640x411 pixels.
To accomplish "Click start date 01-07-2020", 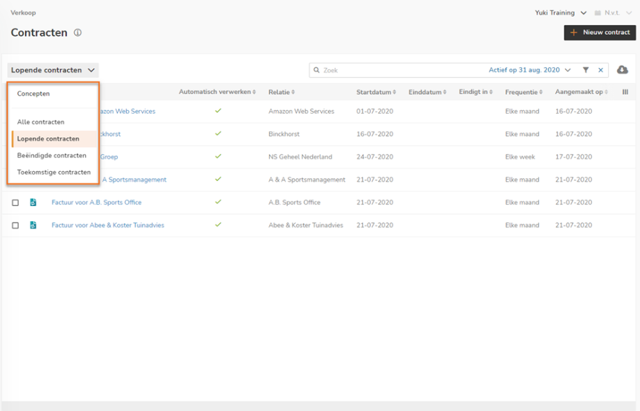I will 374,112.
